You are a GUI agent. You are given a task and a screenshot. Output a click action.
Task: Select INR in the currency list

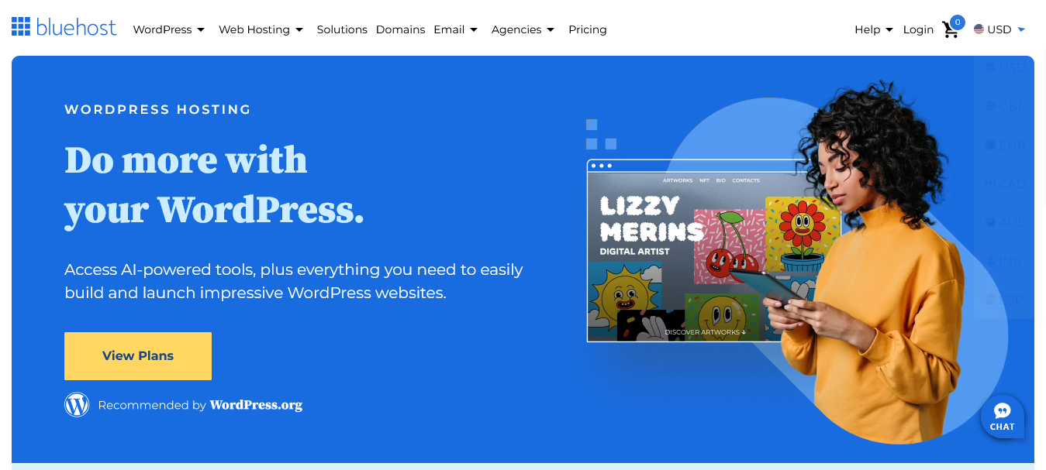point(1004,261)
